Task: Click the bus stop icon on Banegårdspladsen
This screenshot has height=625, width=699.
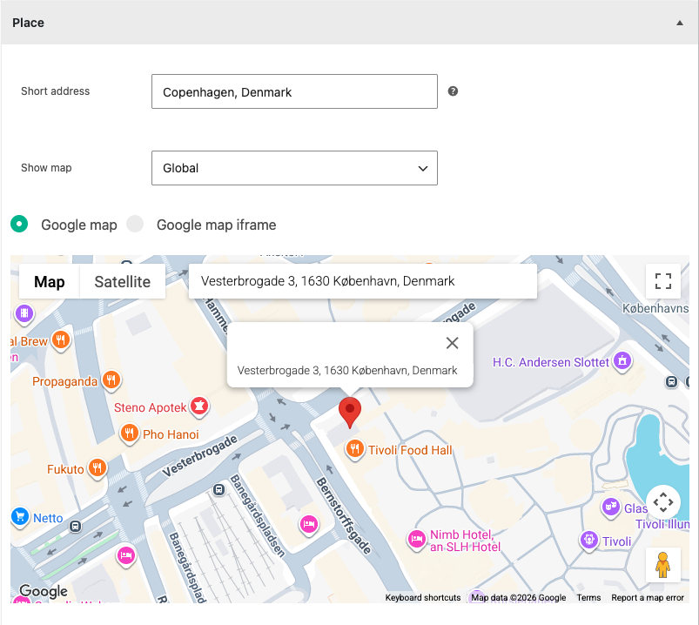Action: [x=218, y=490]
